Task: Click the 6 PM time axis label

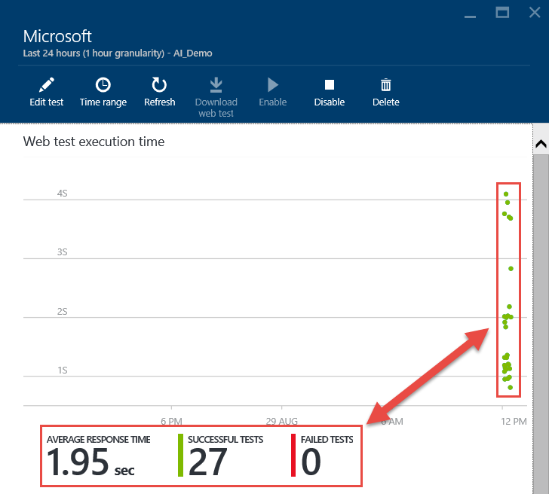Action: click(171, 421)
